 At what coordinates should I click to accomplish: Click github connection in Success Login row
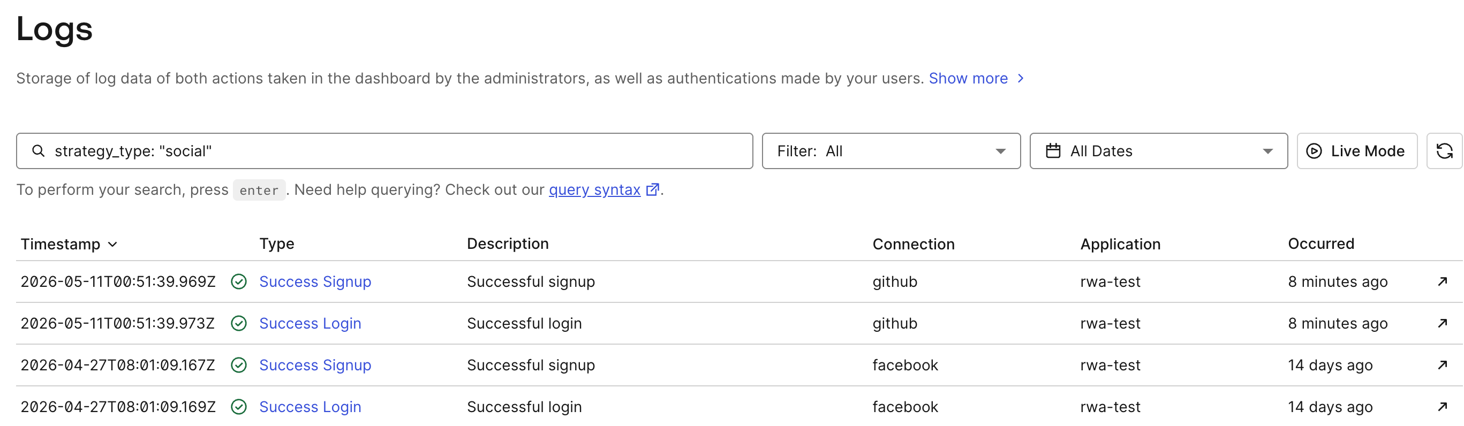(x=895, y=323)
